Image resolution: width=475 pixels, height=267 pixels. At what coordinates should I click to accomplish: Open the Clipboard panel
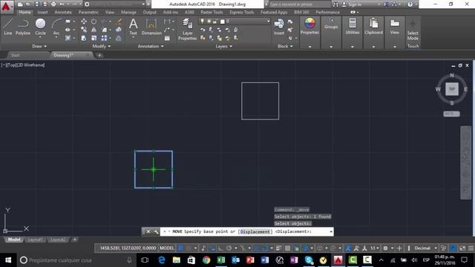tap(373, 26)
